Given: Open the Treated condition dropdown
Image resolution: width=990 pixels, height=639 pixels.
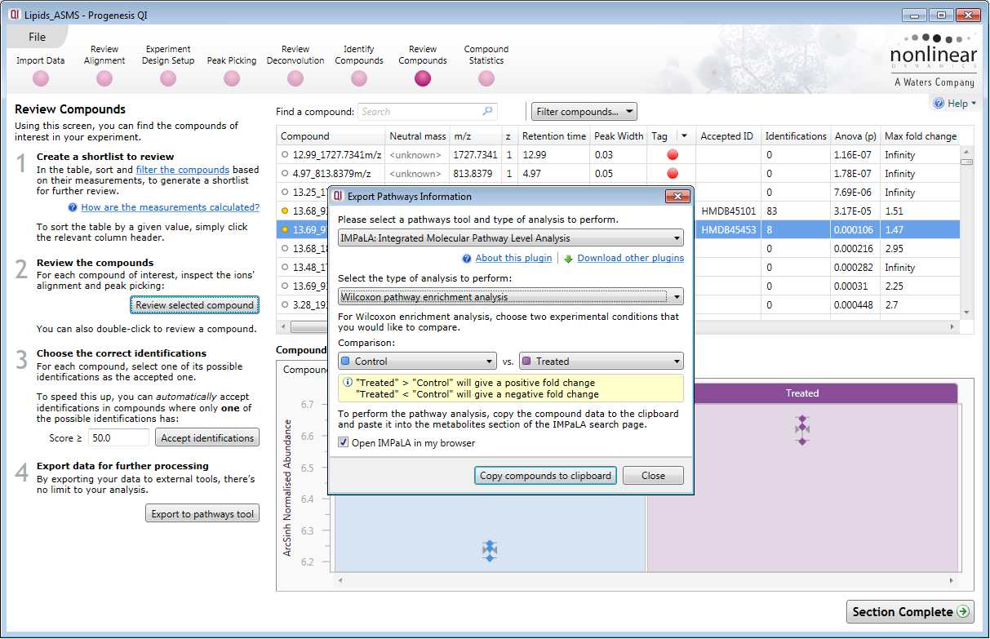Looking at the screenshot, I should coord(602,361).
